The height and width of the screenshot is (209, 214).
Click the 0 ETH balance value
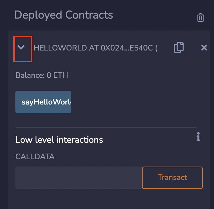click(57, 75)
